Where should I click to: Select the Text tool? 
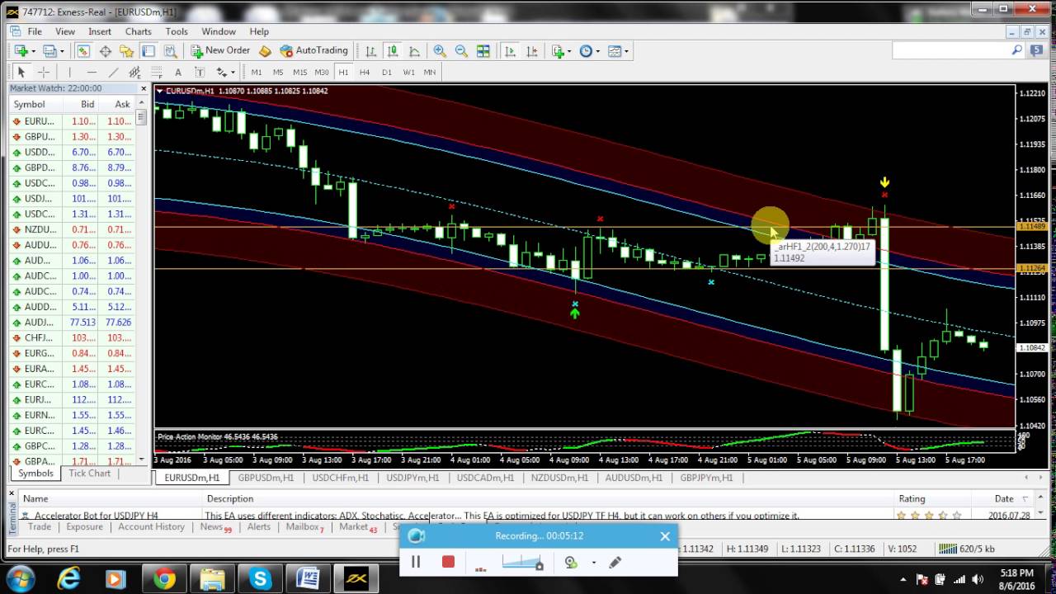178,72
